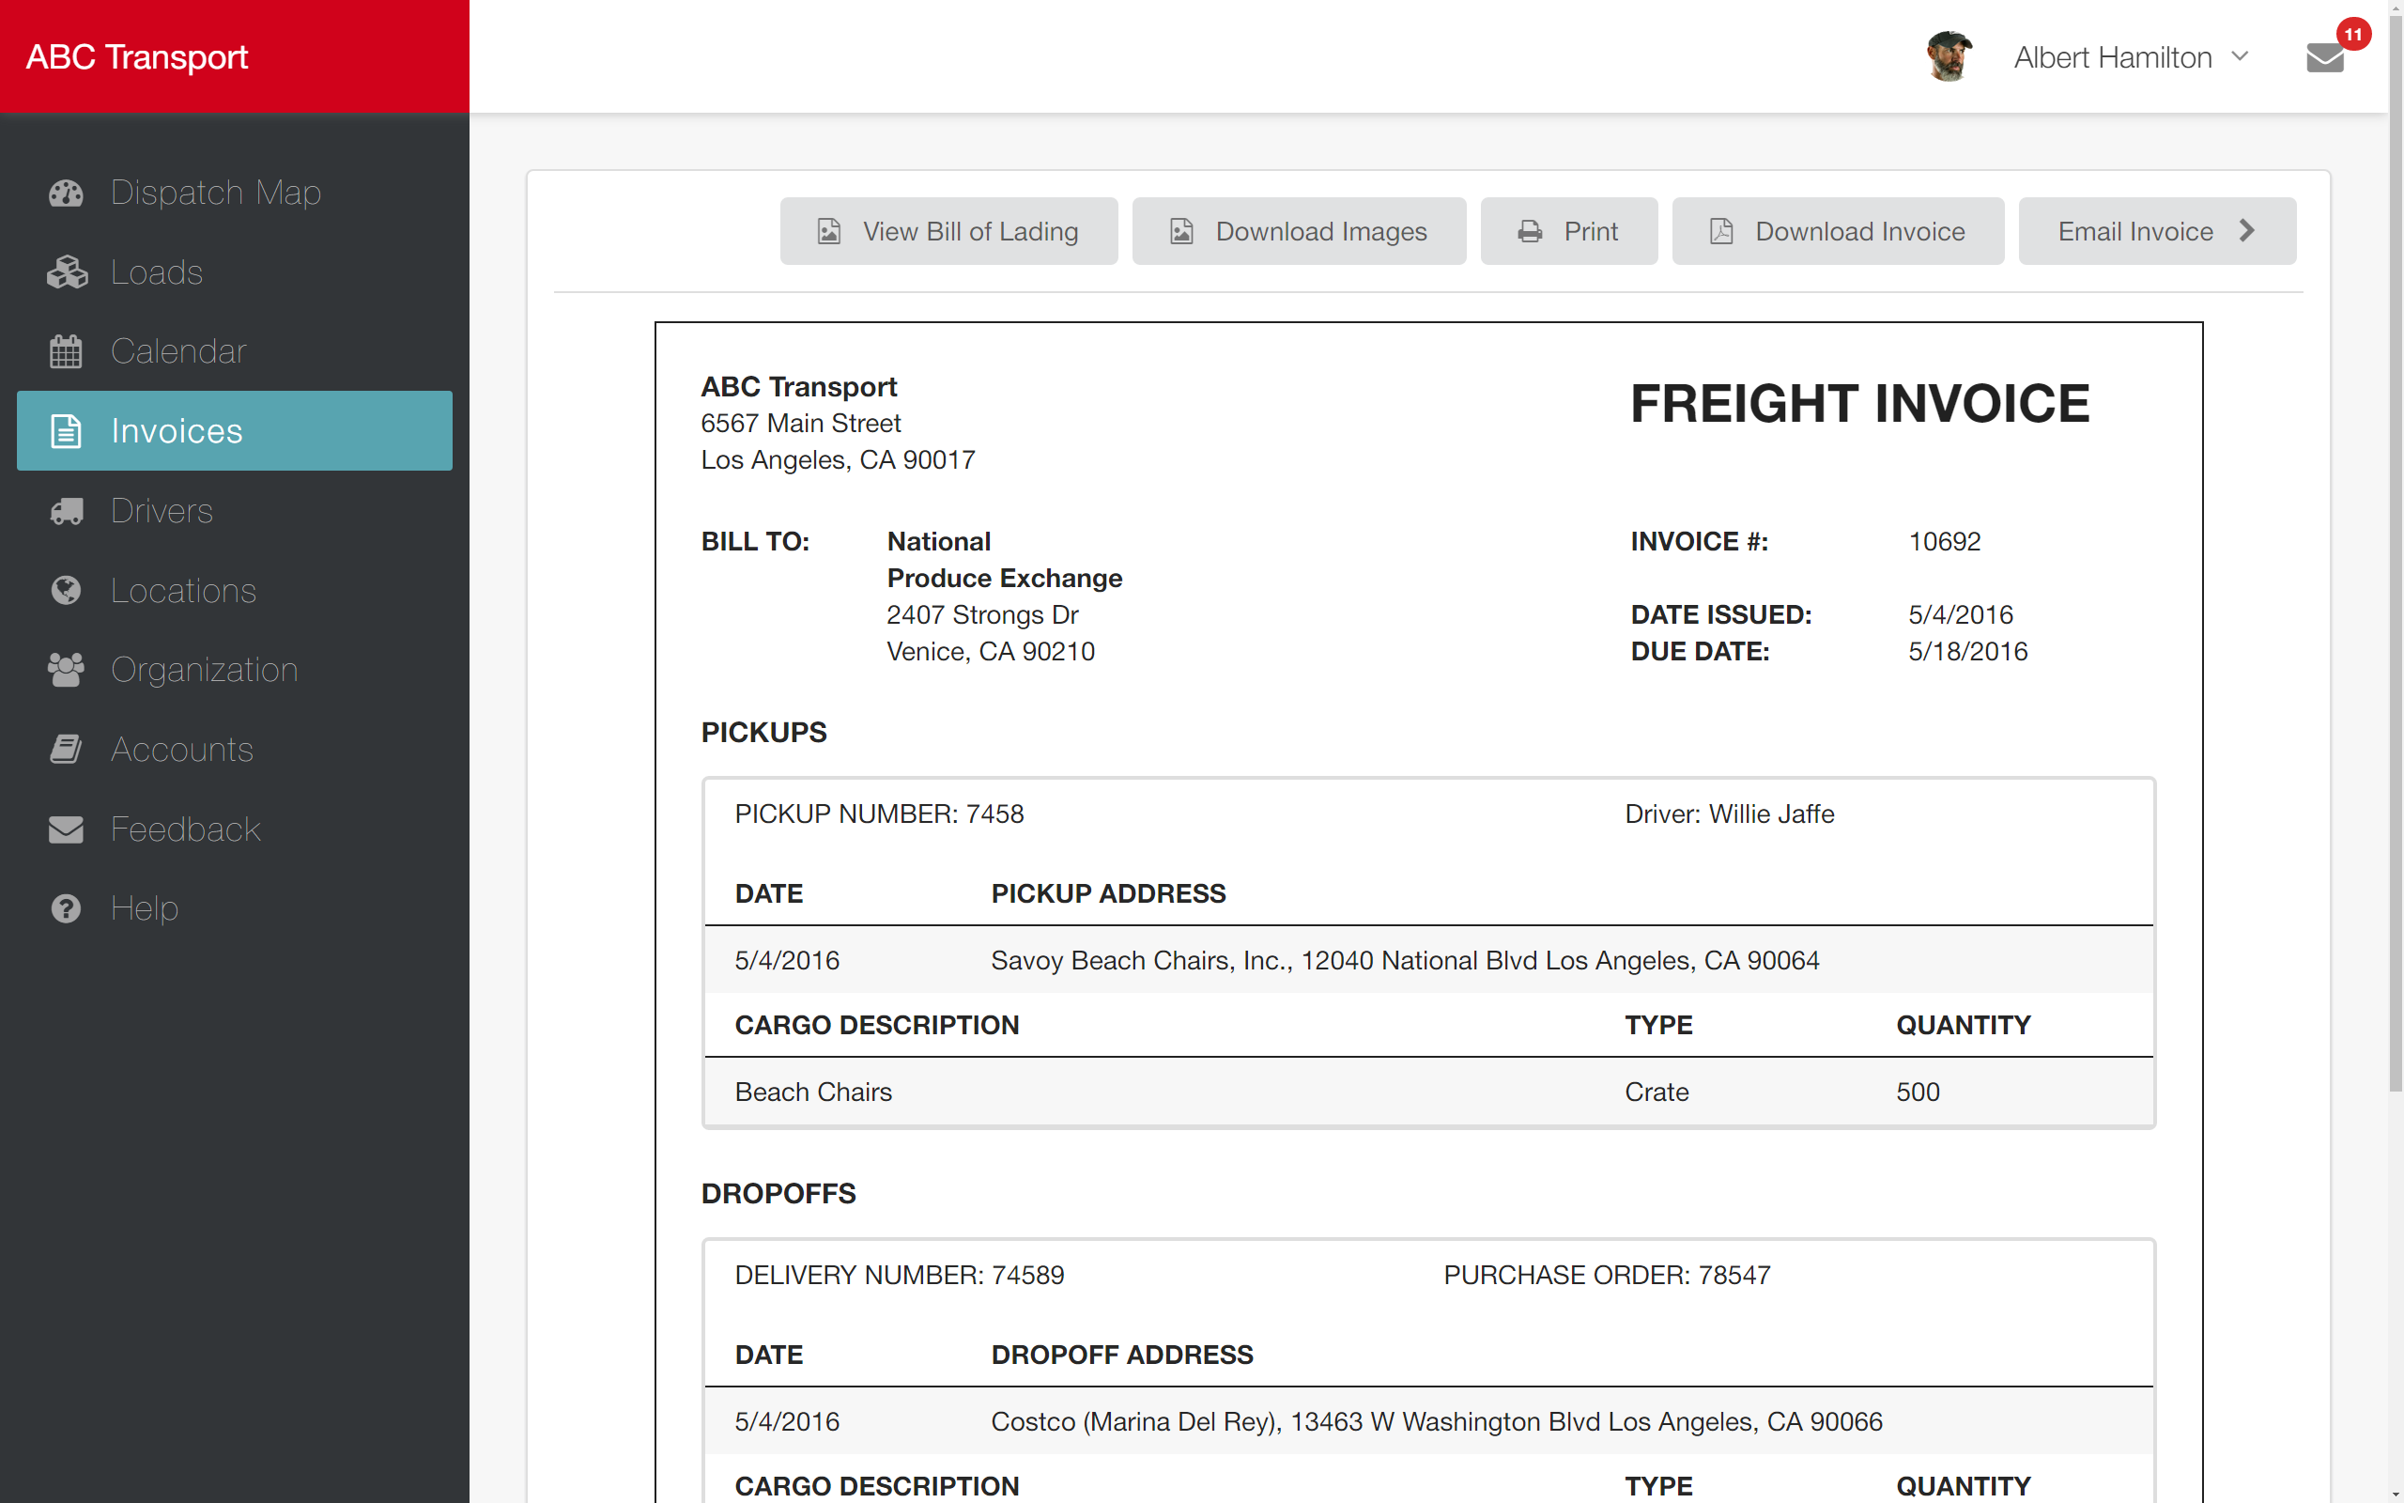Click the Dispatch Map gauge icon
Screen dimensions: 2404x1503
66,193
